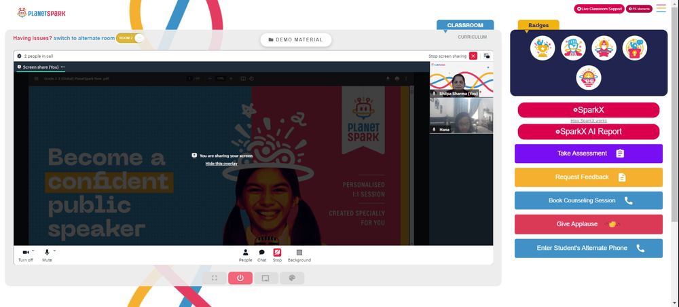
Task: Expand camera options chevron
Action: point(33,250)
